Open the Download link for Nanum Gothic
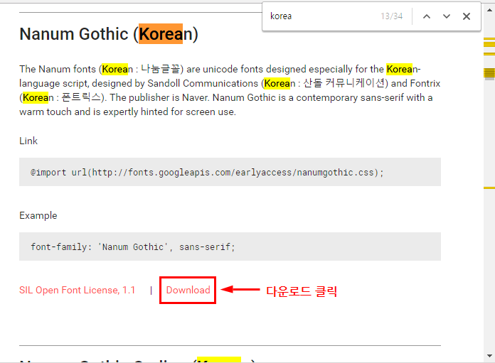The image size is (495, 363). pos(188,290)
